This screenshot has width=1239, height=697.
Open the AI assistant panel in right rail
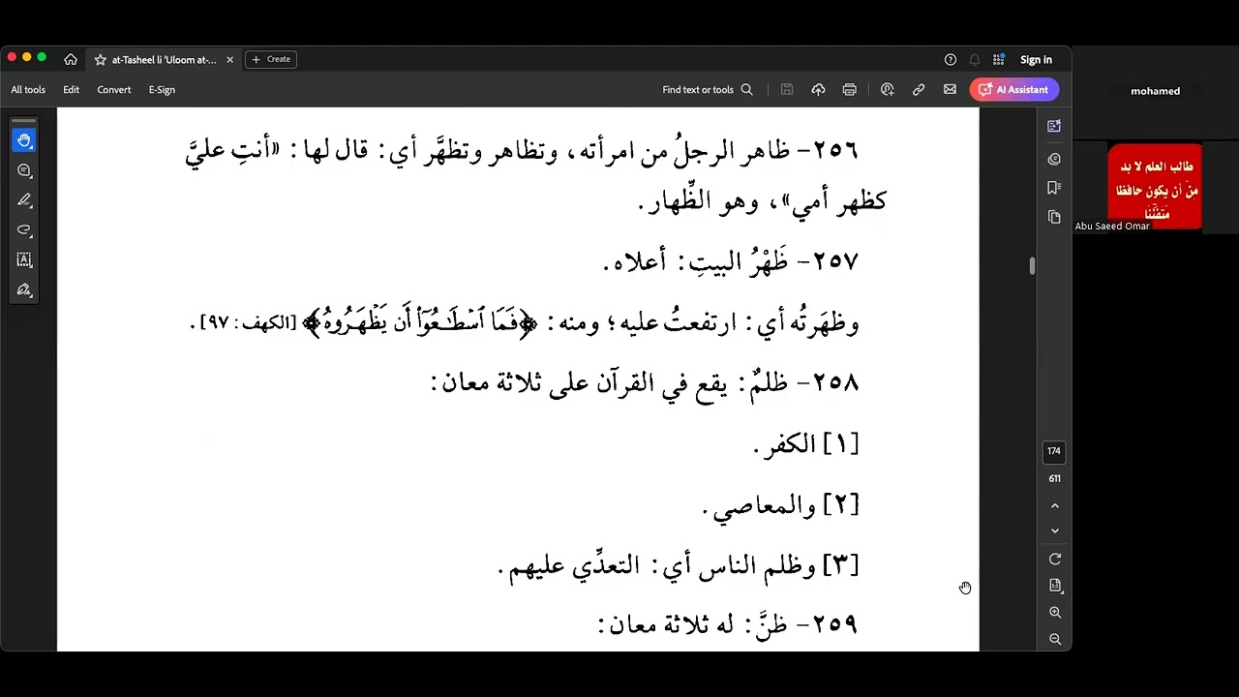(x=1054, y=126)
